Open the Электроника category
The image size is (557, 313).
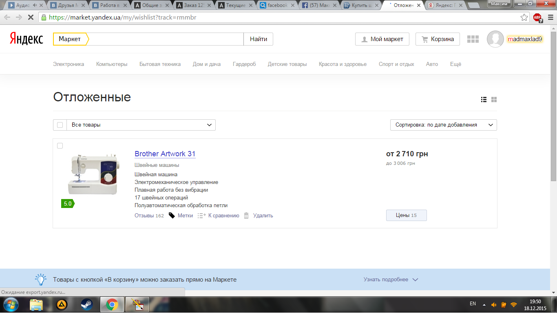pos(69,64)
